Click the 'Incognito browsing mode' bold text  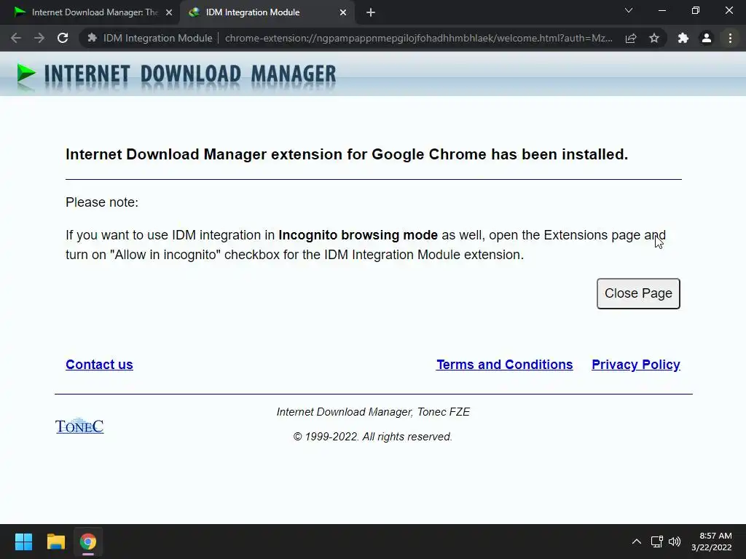point(358,235)
